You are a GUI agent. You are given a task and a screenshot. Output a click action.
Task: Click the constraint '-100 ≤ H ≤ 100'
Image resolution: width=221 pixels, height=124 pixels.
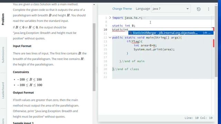(30, 85)
